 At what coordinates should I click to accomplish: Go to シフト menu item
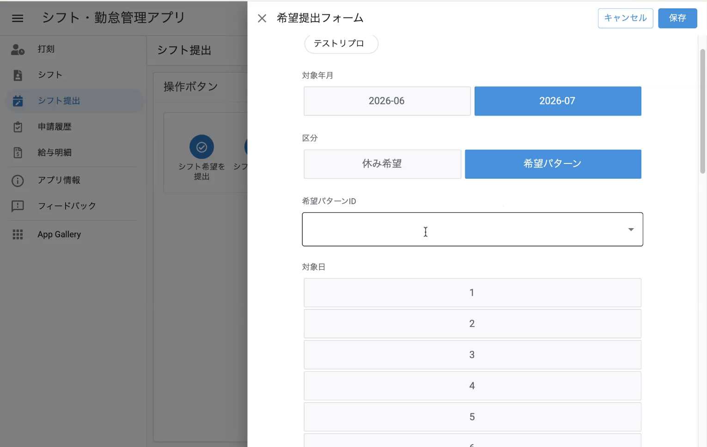75,75
